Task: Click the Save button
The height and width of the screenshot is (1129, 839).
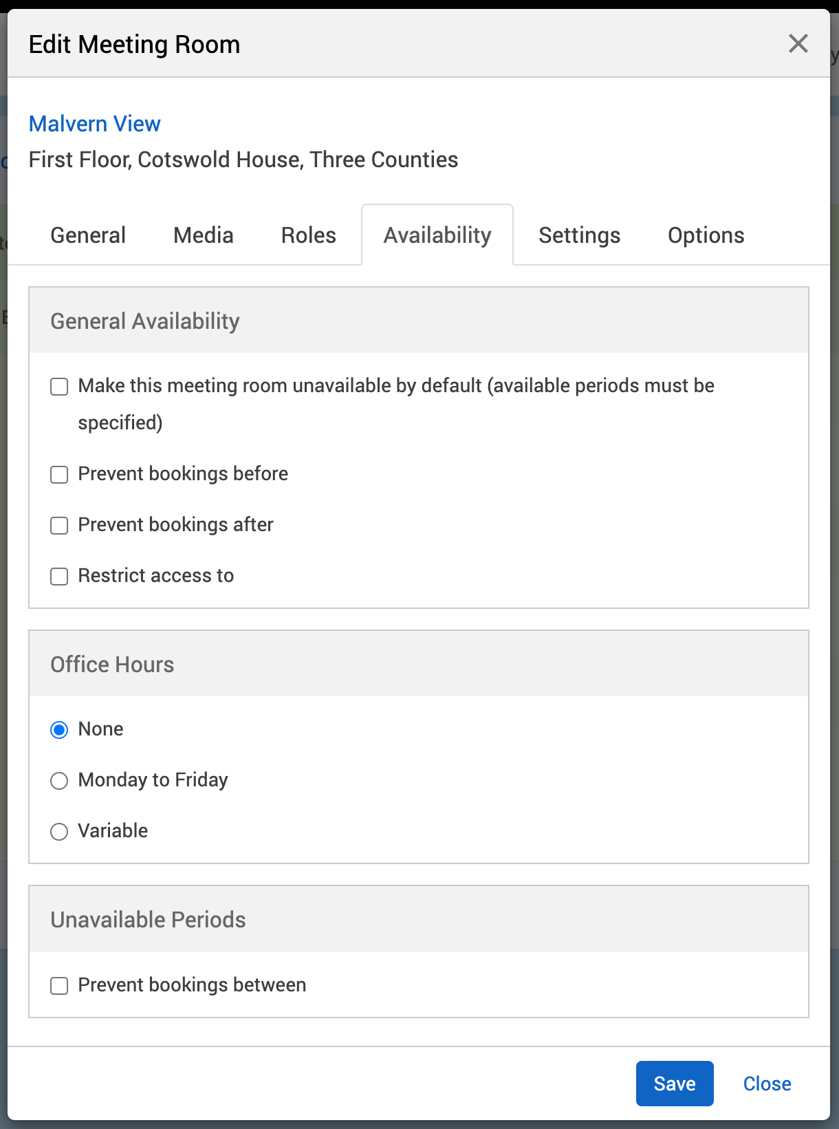Action: pos(675,1084)
